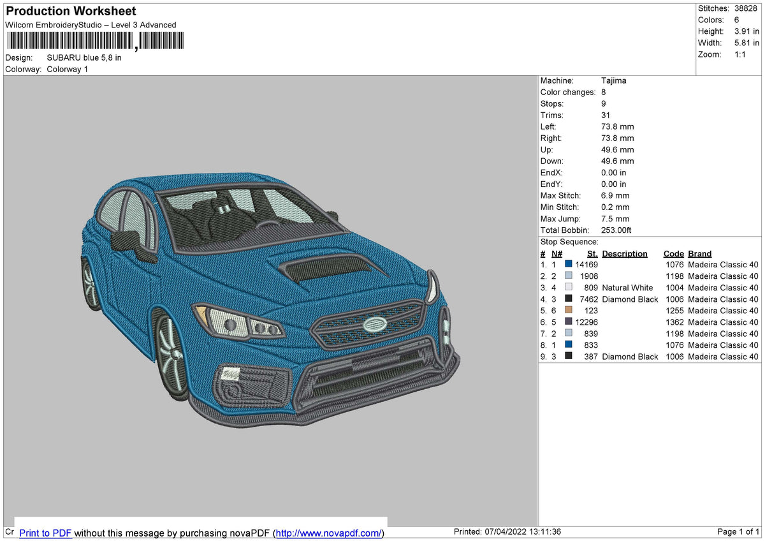Screen dimensions: 765x541
Task: Click the Colorway 1 label
Action: 66,69
